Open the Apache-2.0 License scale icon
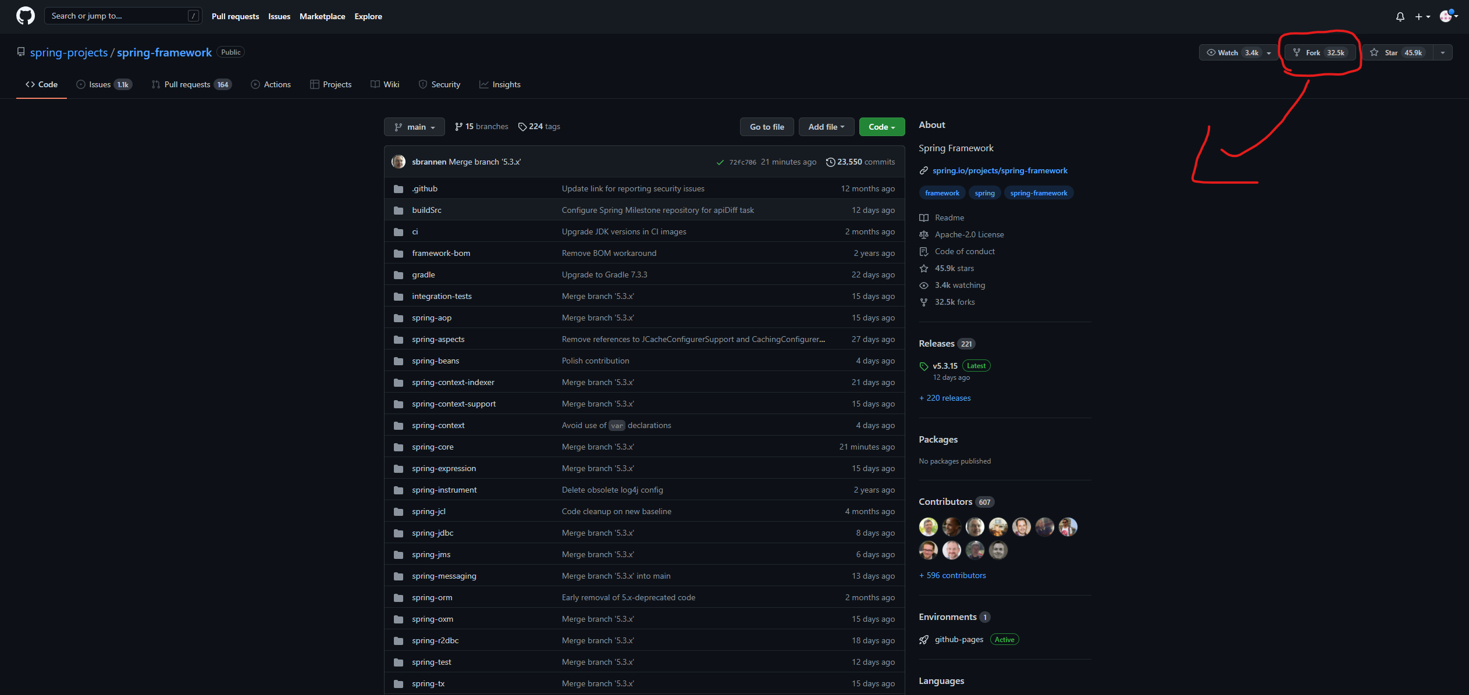The image size is (1469, 695). click(x=924, y=234)
